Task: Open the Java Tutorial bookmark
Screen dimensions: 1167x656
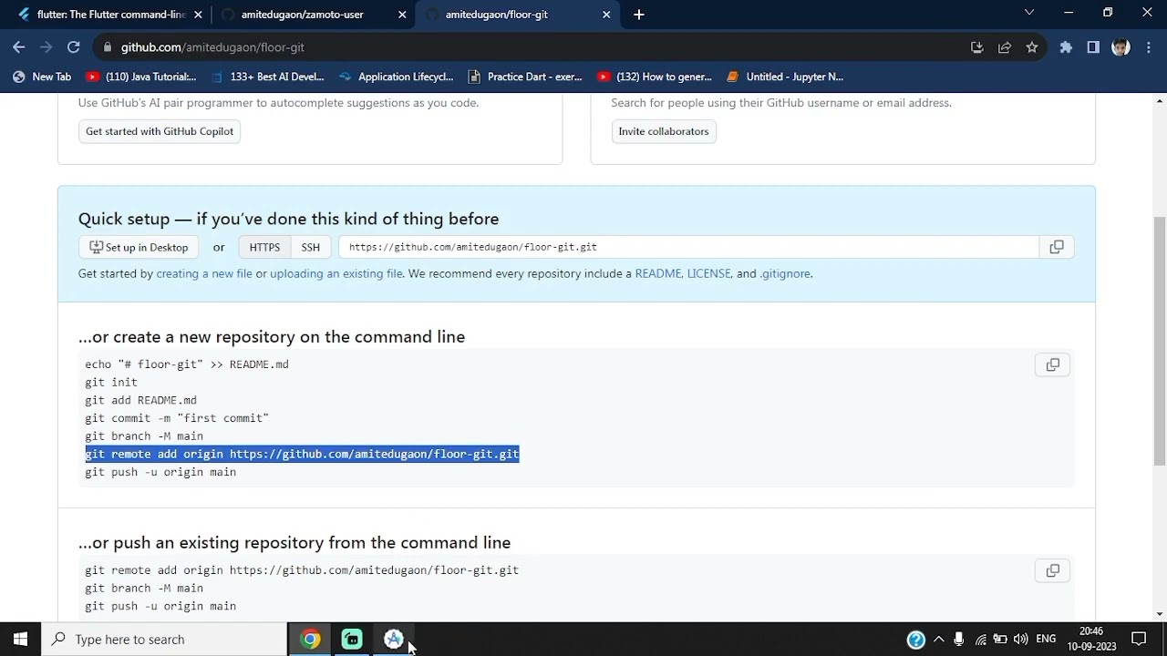Action: click(141, 77)
